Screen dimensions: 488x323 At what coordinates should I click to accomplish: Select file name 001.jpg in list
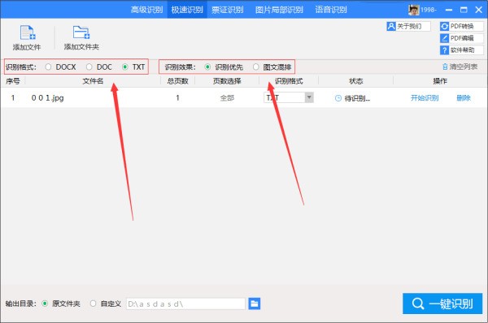click(x=48, y=98)
